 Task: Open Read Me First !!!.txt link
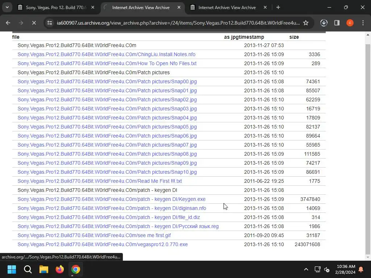100,181
